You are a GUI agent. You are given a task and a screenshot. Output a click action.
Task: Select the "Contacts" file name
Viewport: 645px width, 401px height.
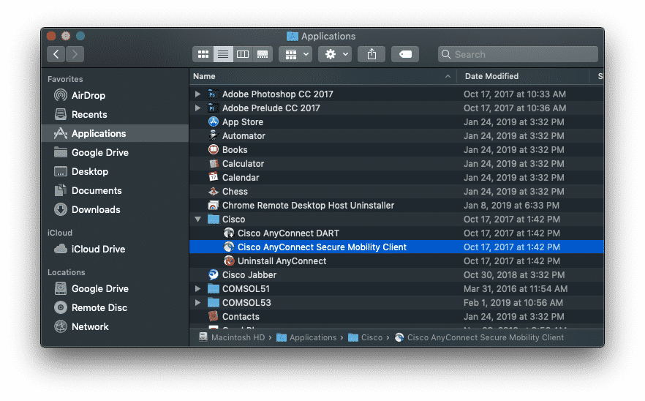coord(241,317)
